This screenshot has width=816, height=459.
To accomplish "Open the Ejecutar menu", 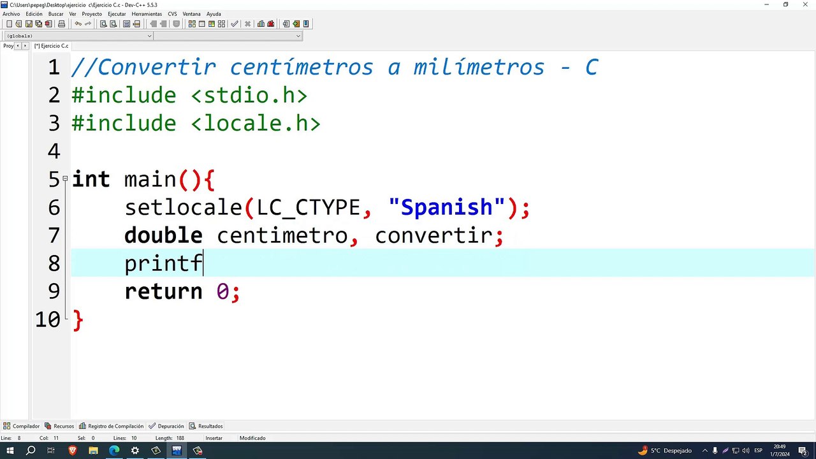I will tap(117, 14).
